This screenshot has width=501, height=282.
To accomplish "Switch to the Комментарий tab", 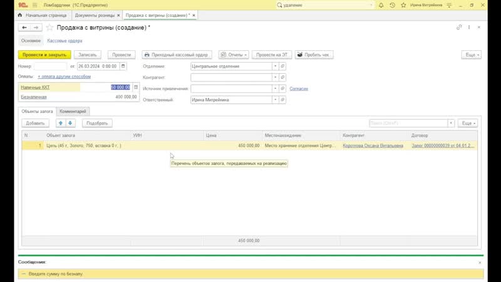I will click(73, 111).
